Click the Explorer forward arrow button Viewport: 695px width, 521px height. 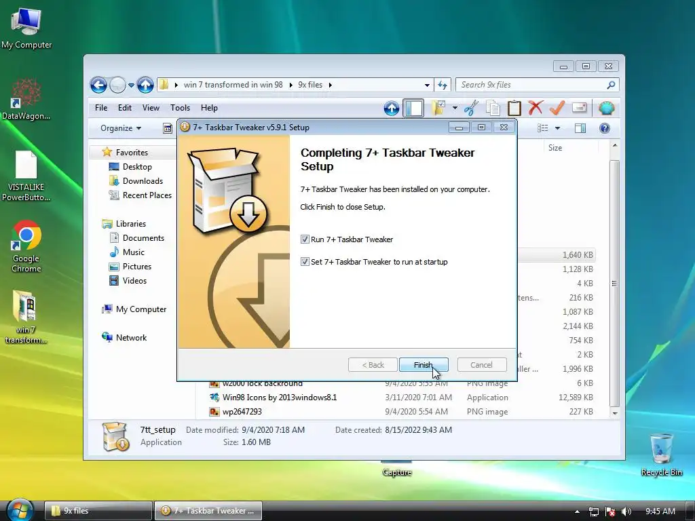point(117,85)
